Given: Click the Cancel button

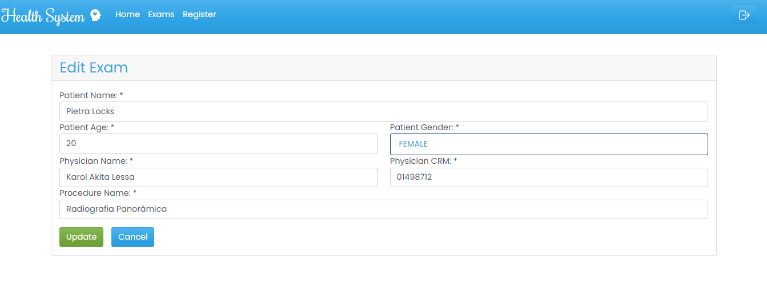Looking at the screenshot, I should [x=132, y=237].
